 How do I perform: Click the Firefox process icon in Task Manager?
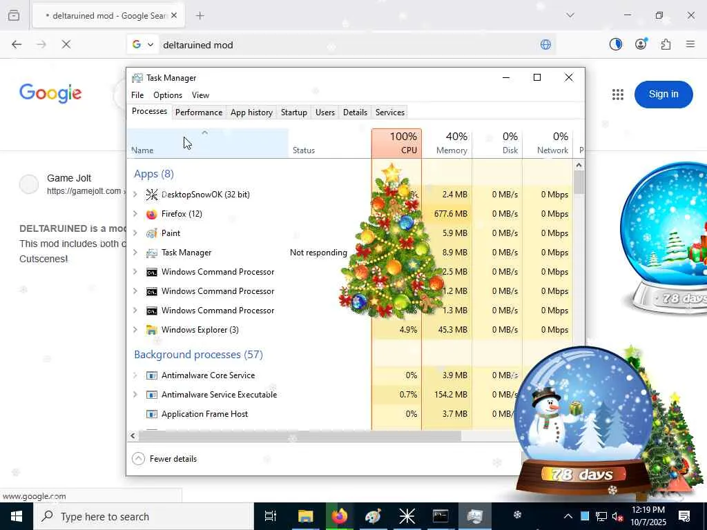coord(151,214)
